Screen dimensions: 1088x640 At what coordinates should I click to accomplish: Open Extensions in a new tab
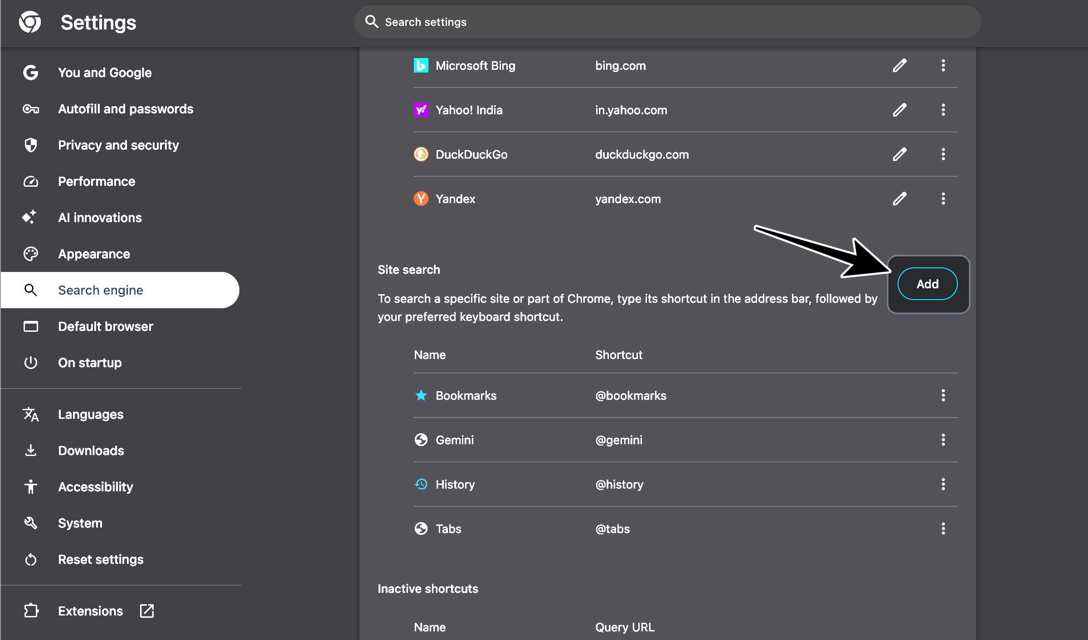146,611
